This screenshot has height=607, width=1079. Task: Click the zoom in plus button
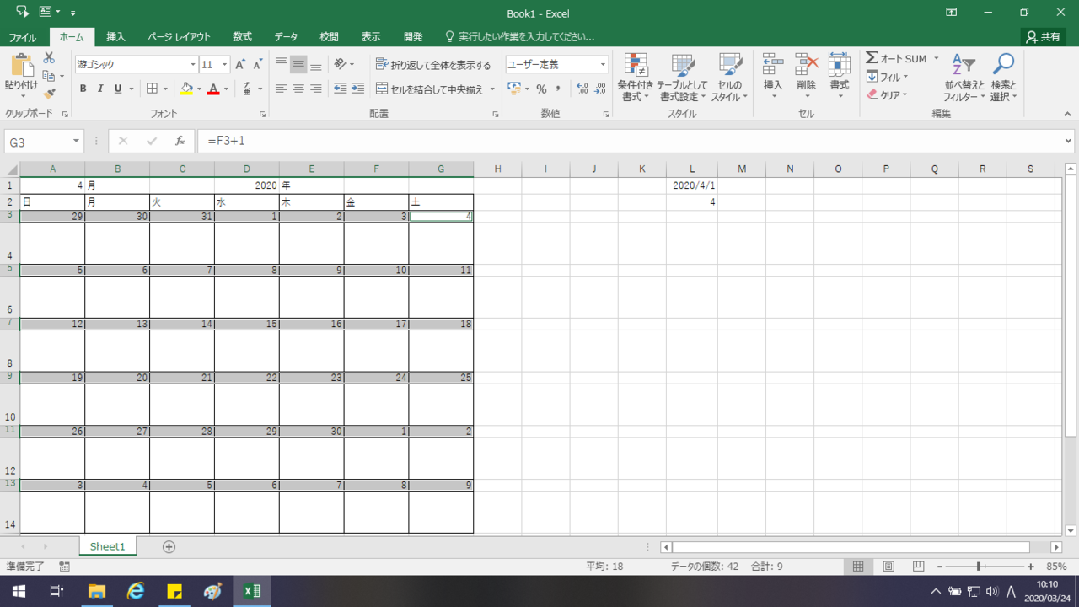pos(1030,567)
